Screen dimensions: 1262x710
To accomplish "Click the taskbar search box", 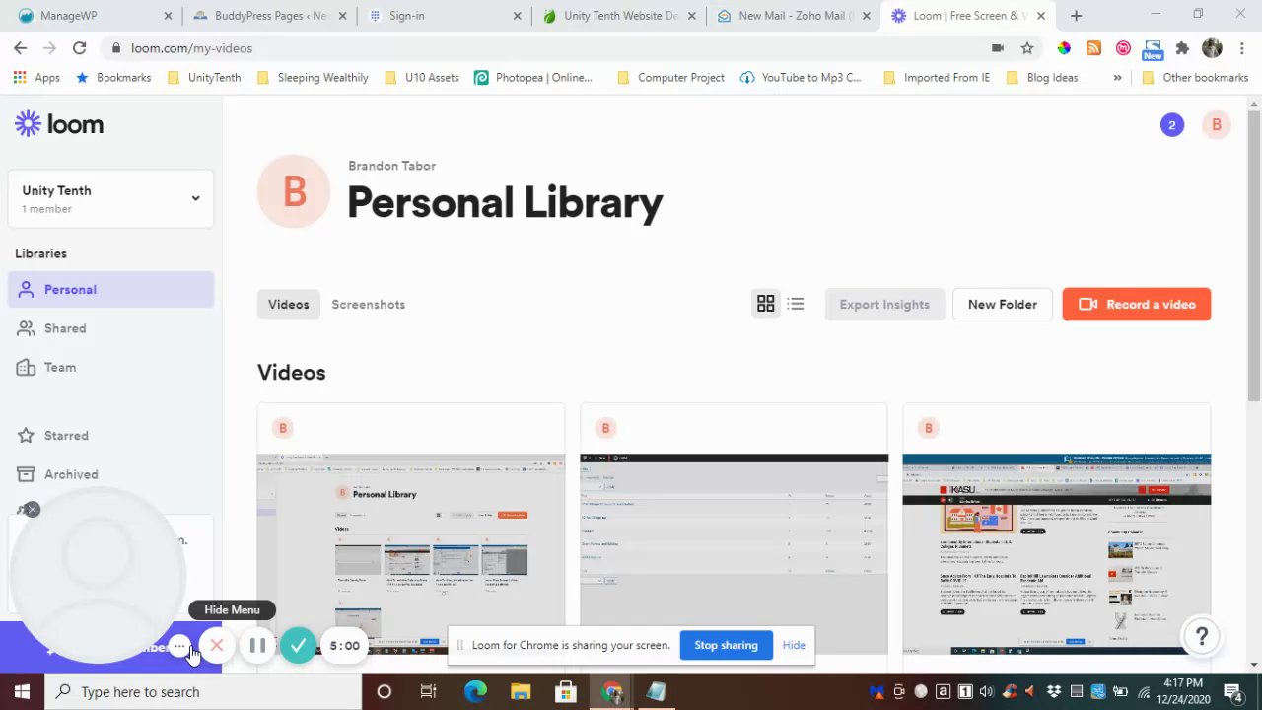I will (204, 692).
